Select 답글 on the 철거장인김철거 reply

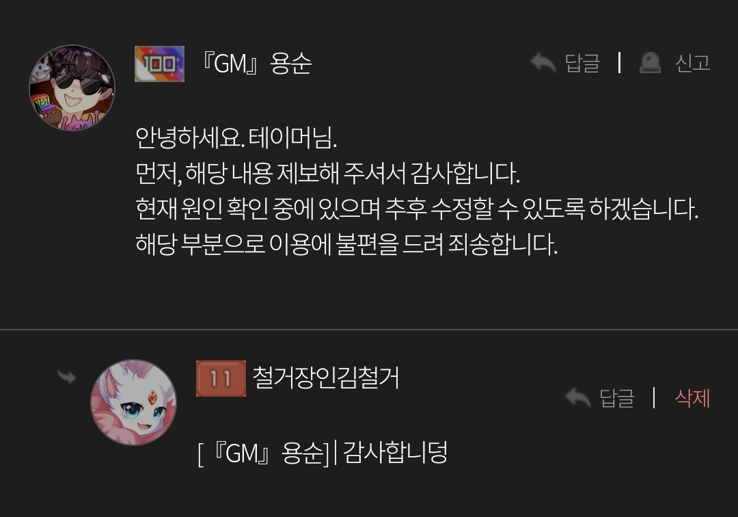click(617, 398)
